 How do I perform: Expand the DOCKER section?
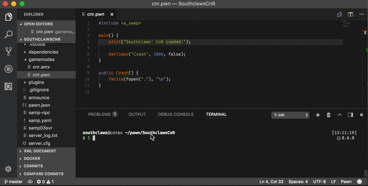46,159
